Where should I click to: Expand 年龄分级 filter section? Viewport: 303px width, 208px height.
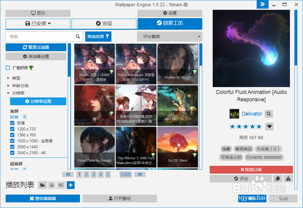coord(18,86)
